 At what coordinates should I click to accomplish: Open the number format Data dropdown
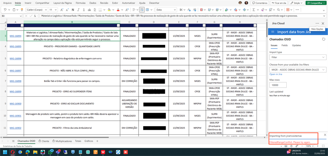[175, 10]
